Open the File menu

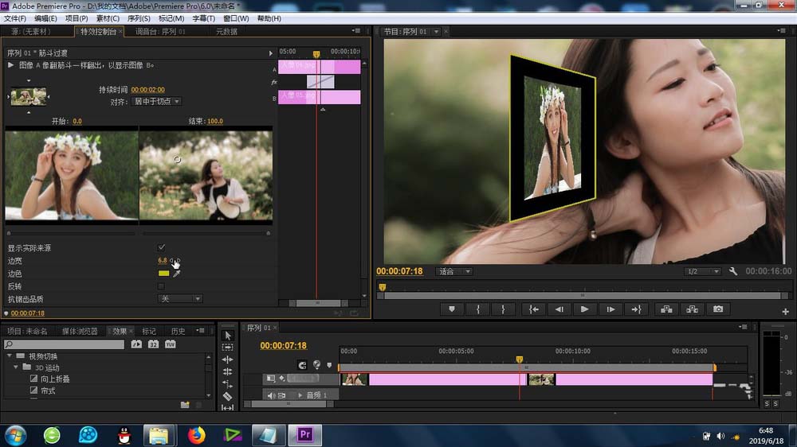pos(14,18)
